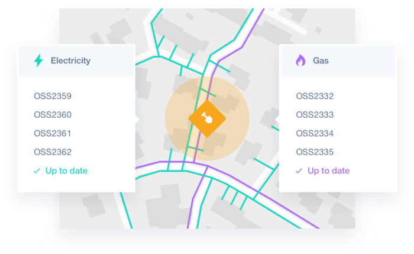414x254 pixels.
Task: Select electricity record OSS2360
Action: pos(52,115)
